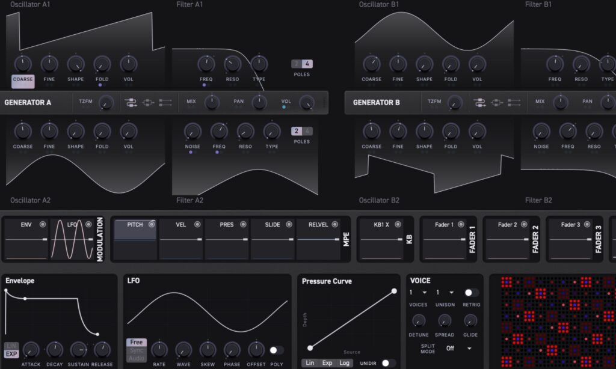Click the red and blue grid pad display
The width and height of the screenshot is (616, 369).
[x=558, y=322]
